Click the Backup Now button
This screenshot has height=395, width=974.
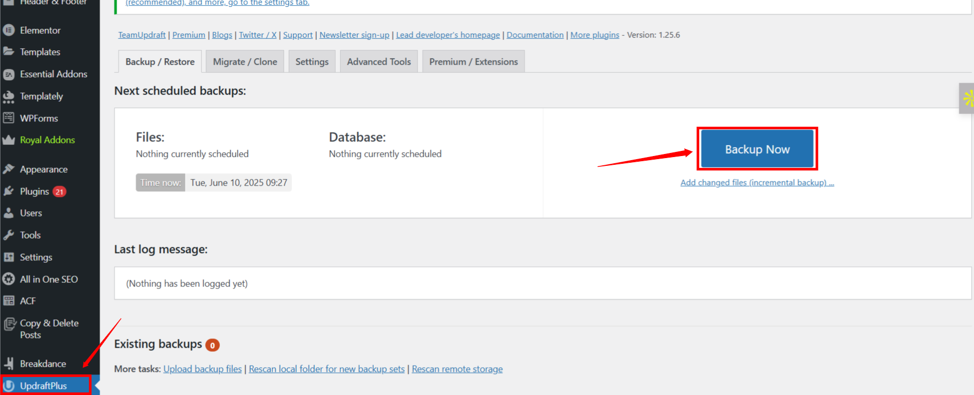(757, 149)
